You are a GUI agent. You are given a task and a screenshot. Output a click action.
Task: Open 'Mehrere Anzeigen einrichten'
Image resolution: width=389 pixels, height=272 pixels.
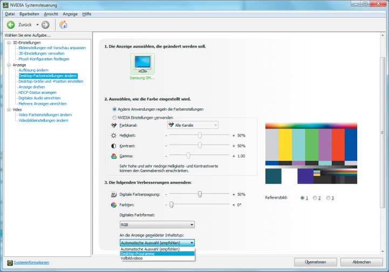(43, 104)
